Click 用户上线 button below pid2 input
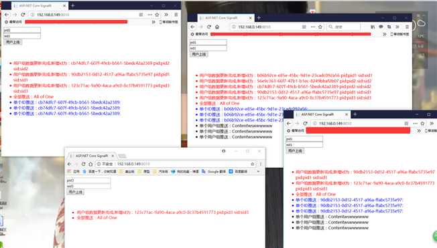Image resolution: width=437 pixels, height=248 pixels. 13,42
